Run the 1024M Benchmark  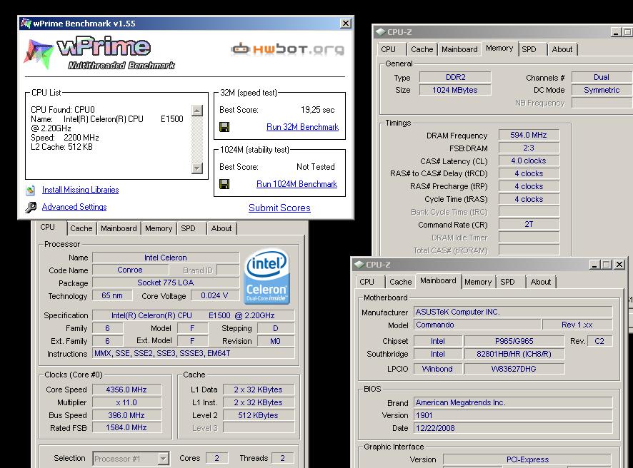(296, 184)
